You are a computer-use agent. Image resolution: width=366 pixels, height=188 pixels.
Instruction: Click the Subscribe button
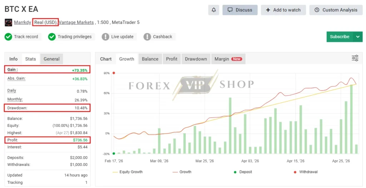click(340, 37)
